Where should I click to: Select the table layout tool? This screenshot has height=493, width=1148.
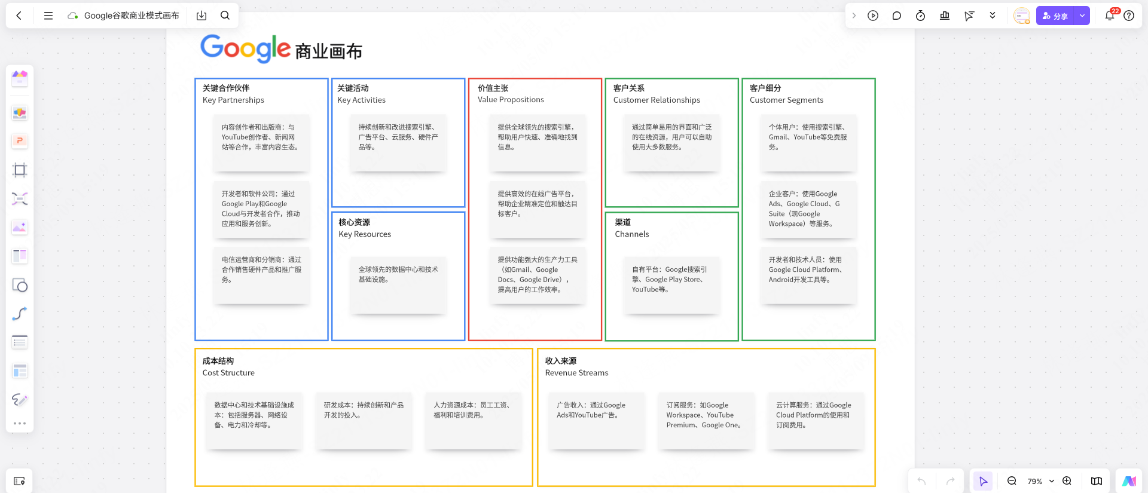(x=20, y=371)
